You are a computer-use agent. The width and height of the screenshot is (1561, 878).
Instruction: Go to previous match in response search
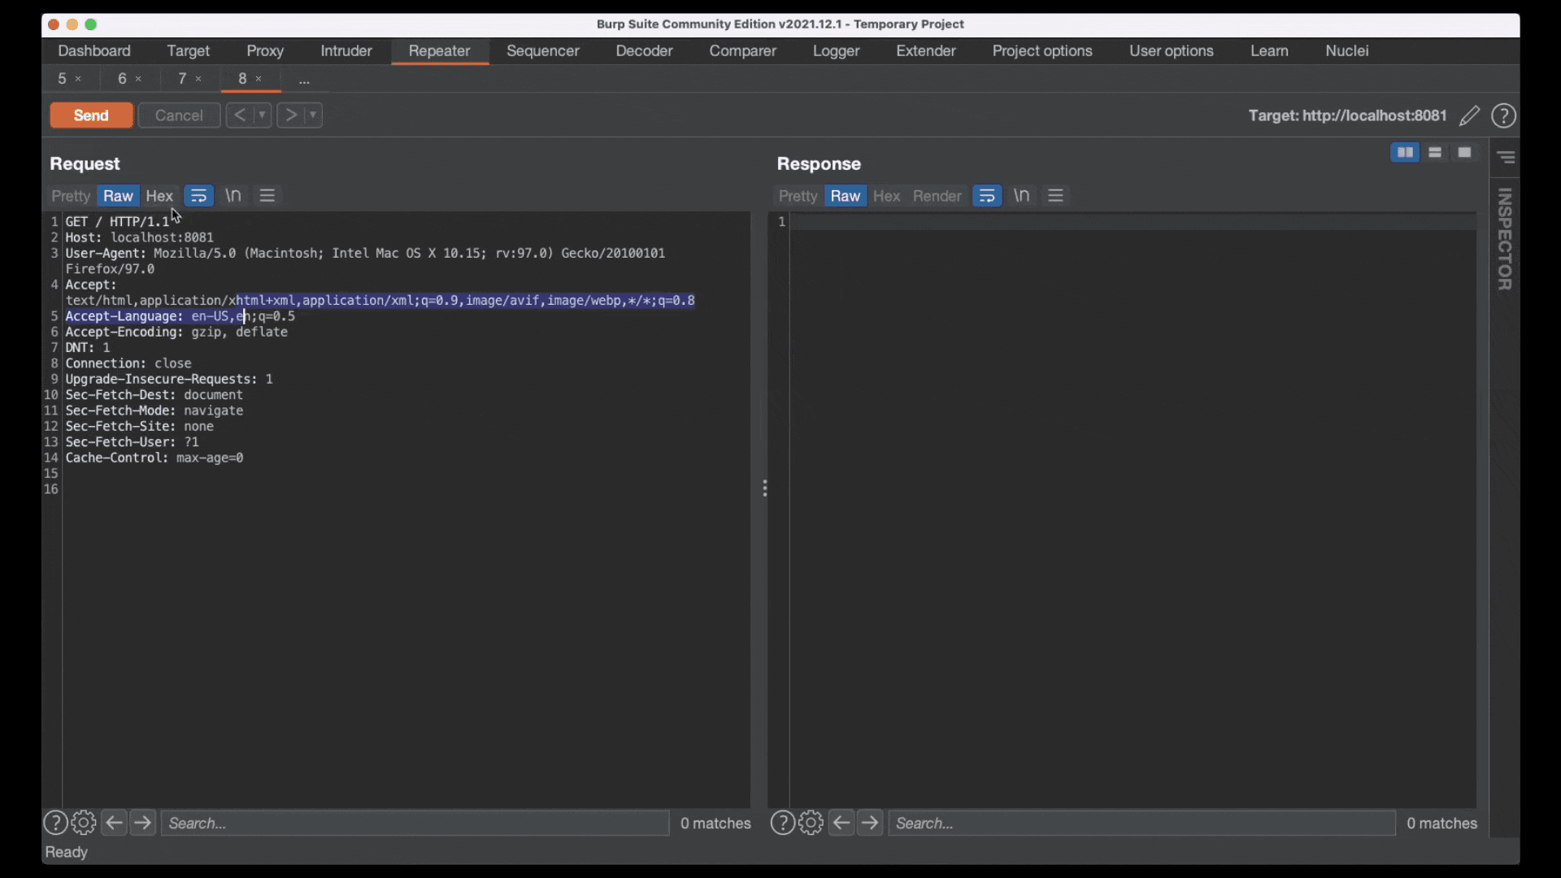tap(841, 823)
